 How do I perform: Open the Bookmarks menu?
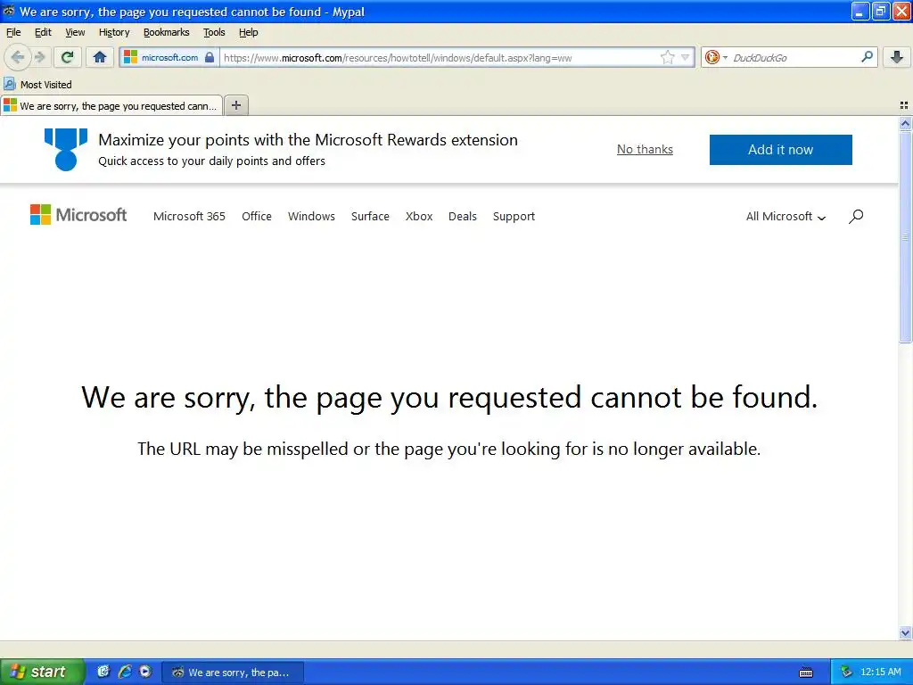(x=167, y=32)
